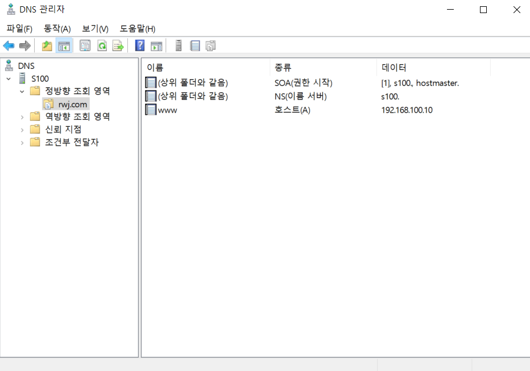Click the new server toolbar icon
The width and height of the screenshot is (530, 371).
179,46
